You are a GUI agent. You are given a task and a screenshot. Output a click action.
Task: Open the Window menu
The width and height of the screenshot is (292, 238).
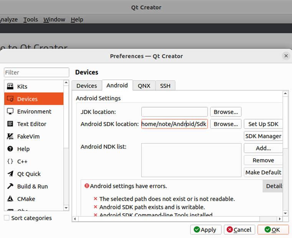click(x=54, y=19)
